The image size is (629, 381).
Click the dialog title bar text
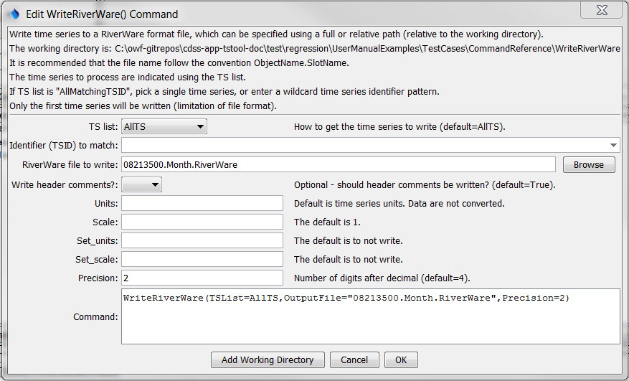pos(102,14)
